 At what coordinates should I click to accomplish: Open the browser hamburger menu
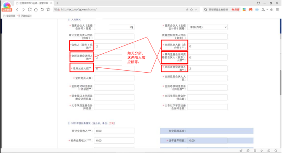pos(278,10)
